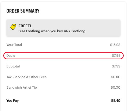Click the word ANY in deal description
Screen dimensions: 127x111
(67, 31)
